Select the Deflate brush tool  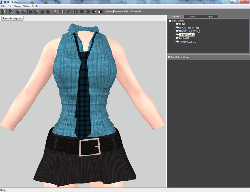pos(36,11)
